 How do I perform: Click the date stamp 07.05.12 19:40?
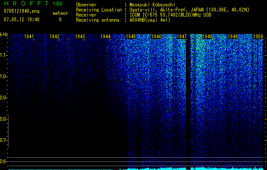[x=22, y=20]
